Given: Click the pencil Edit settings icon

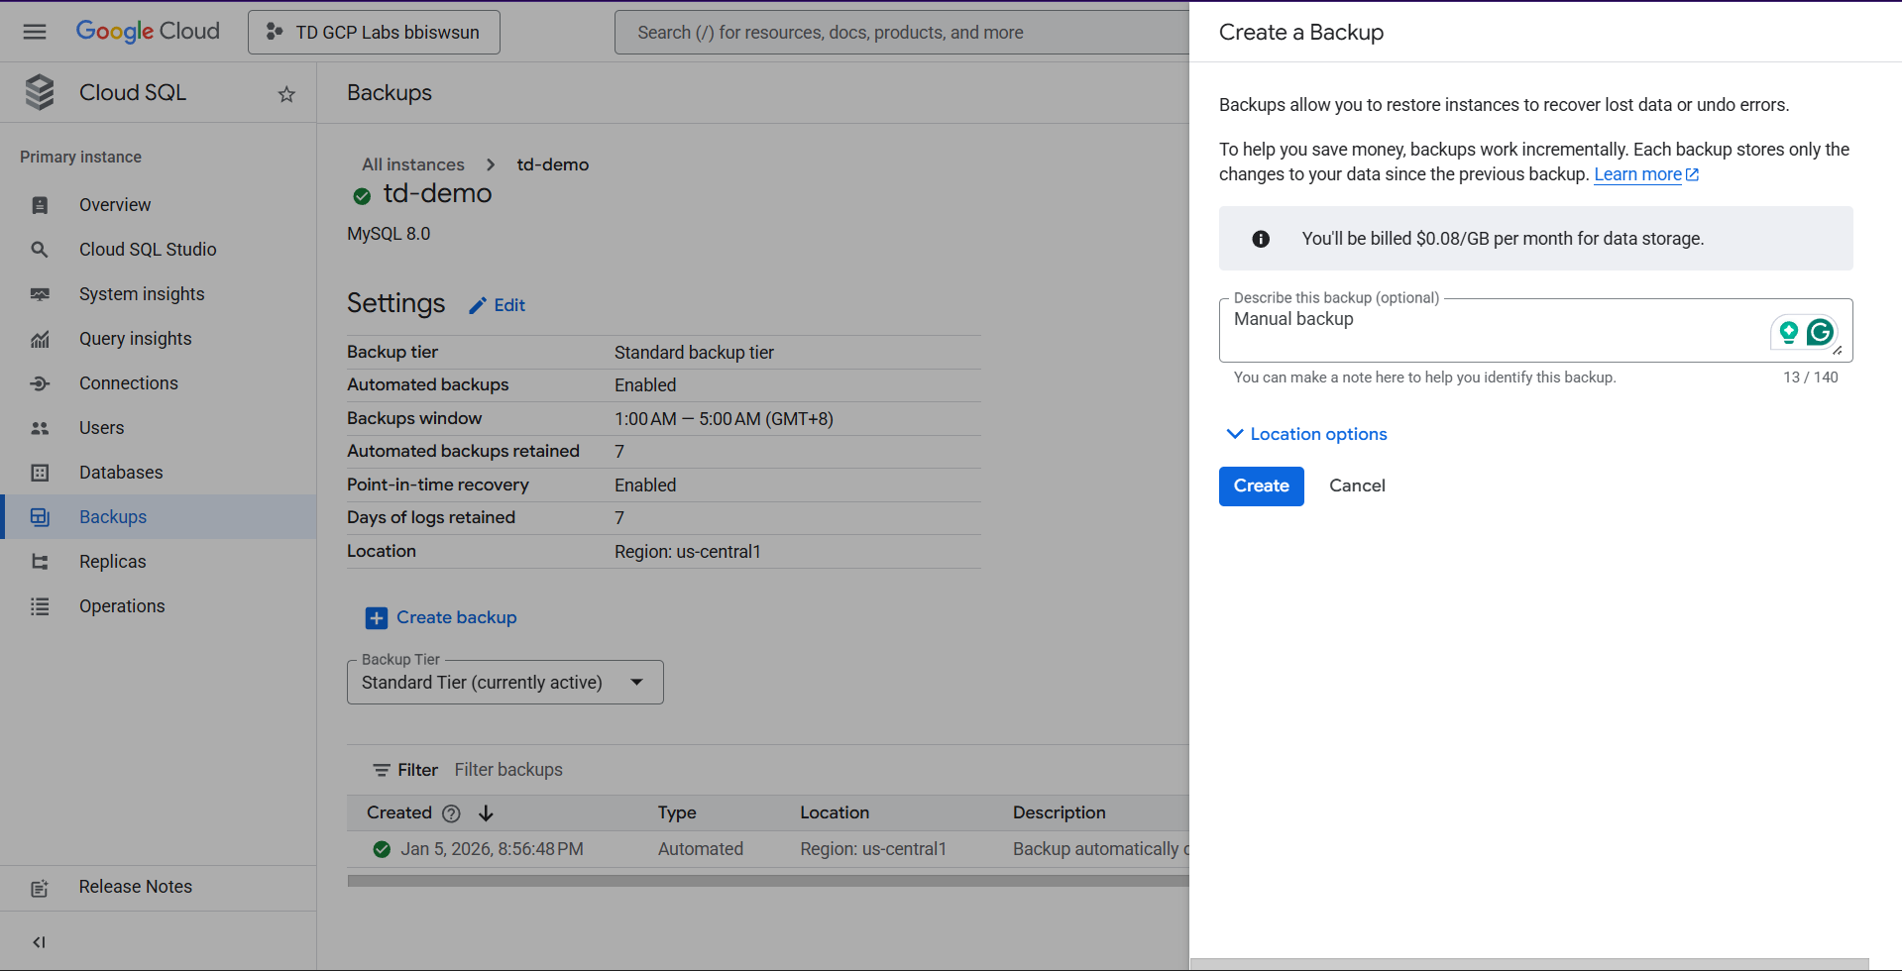Looking at the screenshot, I should pos(478,305).
